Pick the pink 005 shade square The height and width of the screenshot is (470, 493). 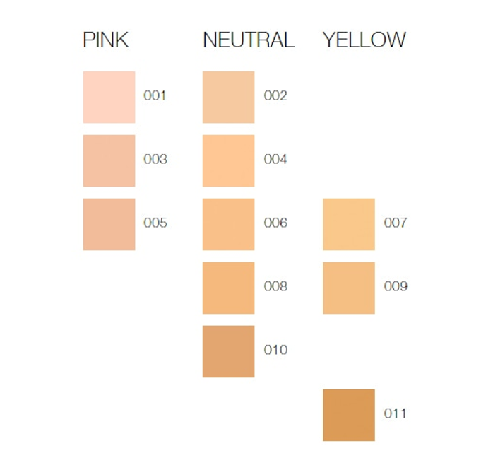coord(109,224)
